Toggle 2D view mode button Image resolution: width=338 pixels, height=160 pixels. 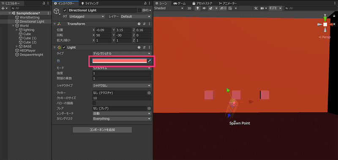(x=189, y=8)
